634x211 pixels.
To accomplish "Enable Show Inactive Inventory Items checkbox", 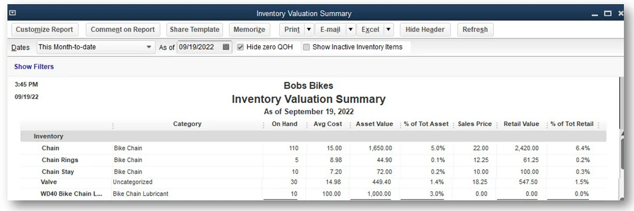I will coord(306,47).
